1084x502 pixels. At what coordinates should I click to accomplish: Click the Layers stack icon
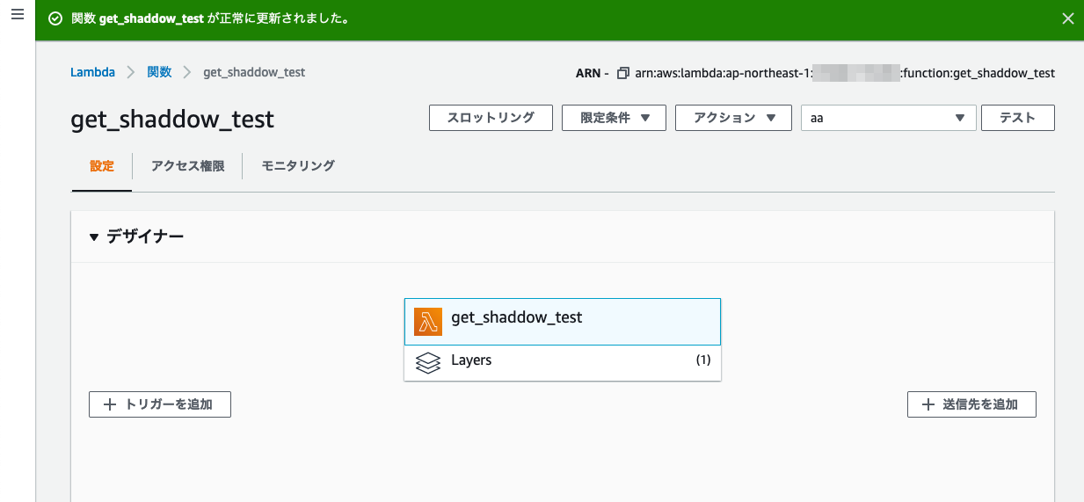pos(428,362)
